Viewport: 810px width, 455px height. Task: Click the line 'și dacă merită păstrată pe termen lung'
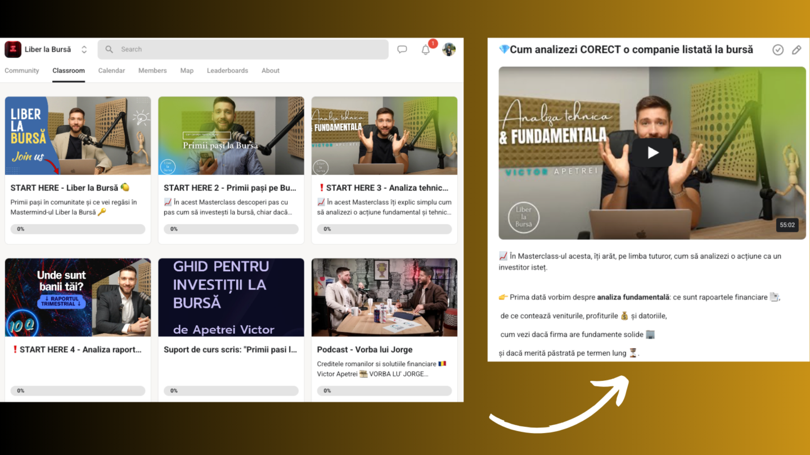[x=569, y=353]
